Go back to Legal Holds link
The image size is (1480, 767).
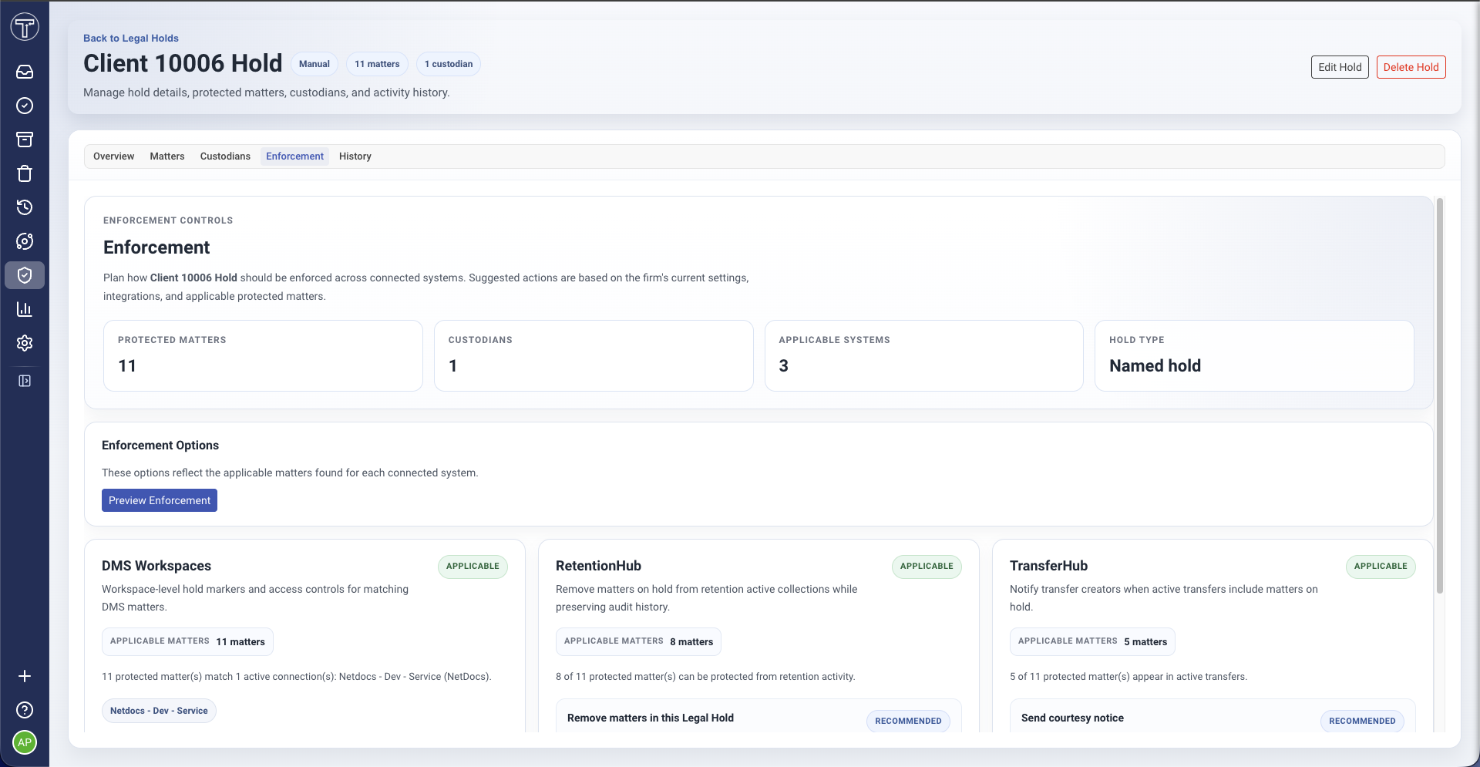coord(131,38)
